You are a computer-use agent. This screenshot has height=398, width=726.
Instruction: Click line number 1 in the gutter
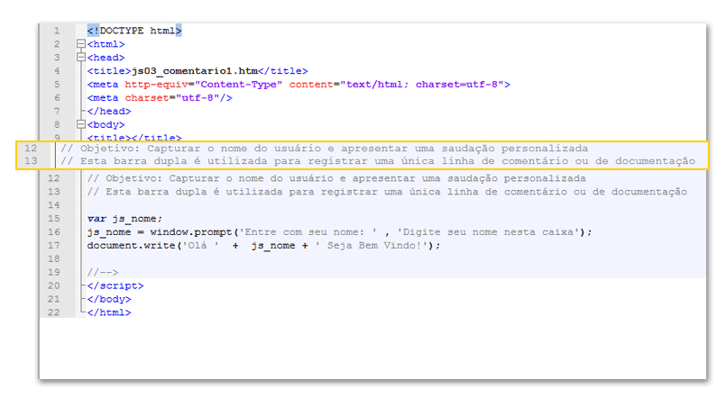coord(57,31)
